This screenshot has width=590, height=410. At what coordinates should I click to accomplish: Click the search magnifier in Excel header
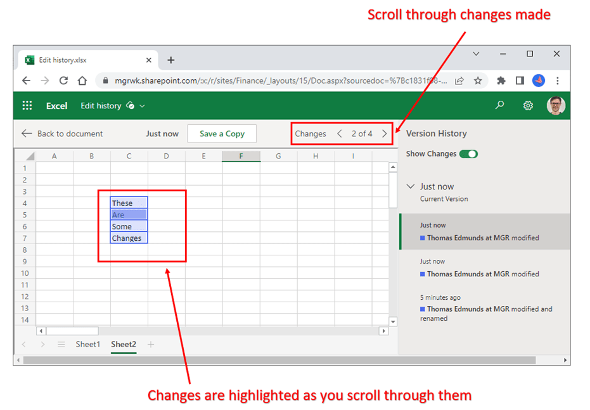coord(499,106)
